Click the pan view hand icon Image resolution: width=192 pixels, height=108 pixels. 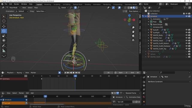(x=133, y=31)
